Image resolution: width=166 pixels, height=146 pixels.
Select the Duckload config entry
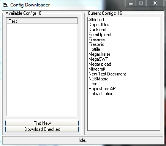(97, 30)
